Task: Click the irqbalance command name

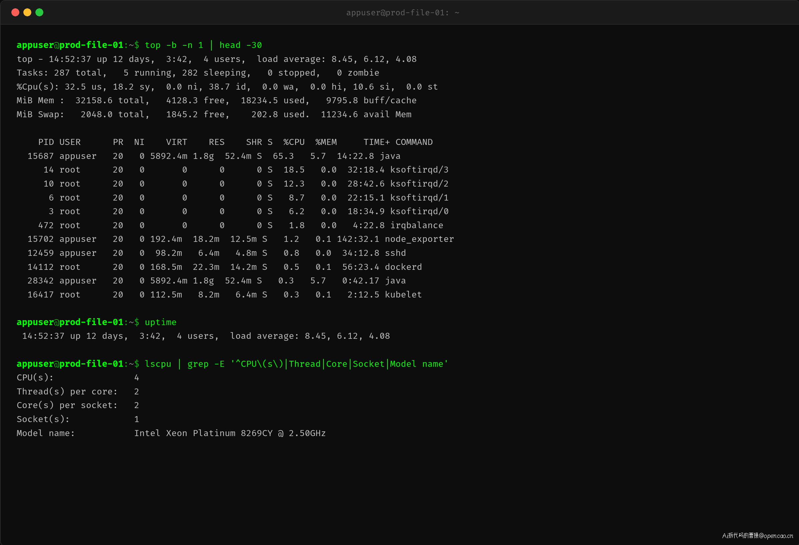Action: tap(417, 225)
